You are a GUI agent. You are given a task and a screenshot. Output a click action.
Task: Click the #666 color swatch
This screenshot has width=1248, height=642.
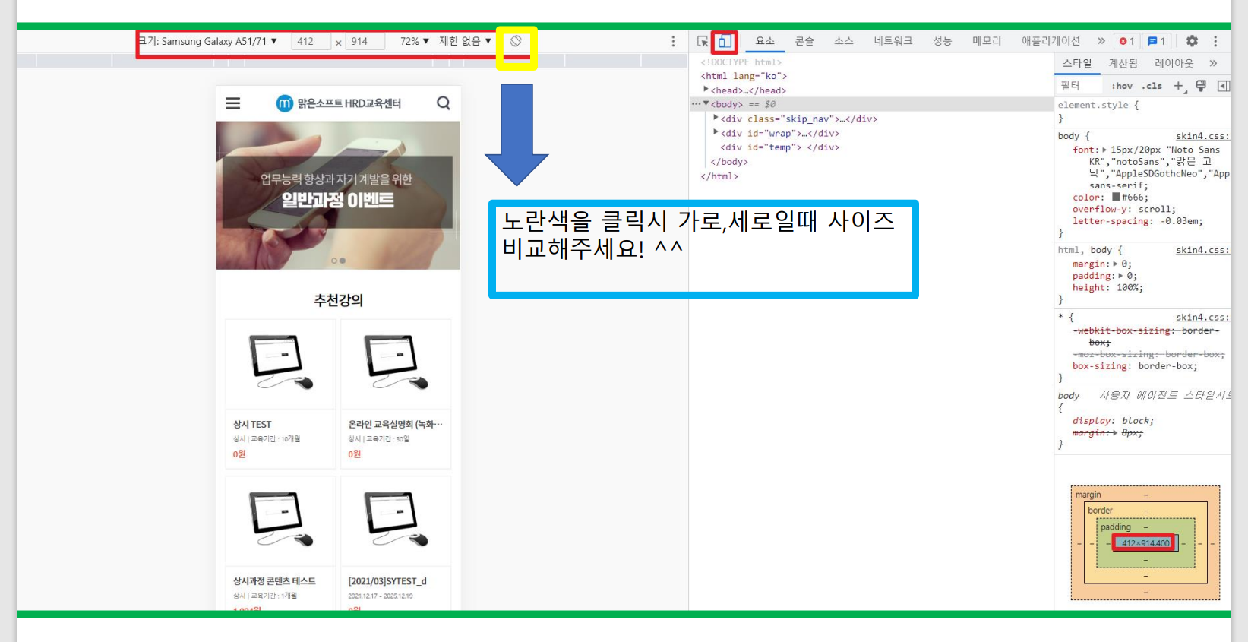click(x=1116, y=197)
